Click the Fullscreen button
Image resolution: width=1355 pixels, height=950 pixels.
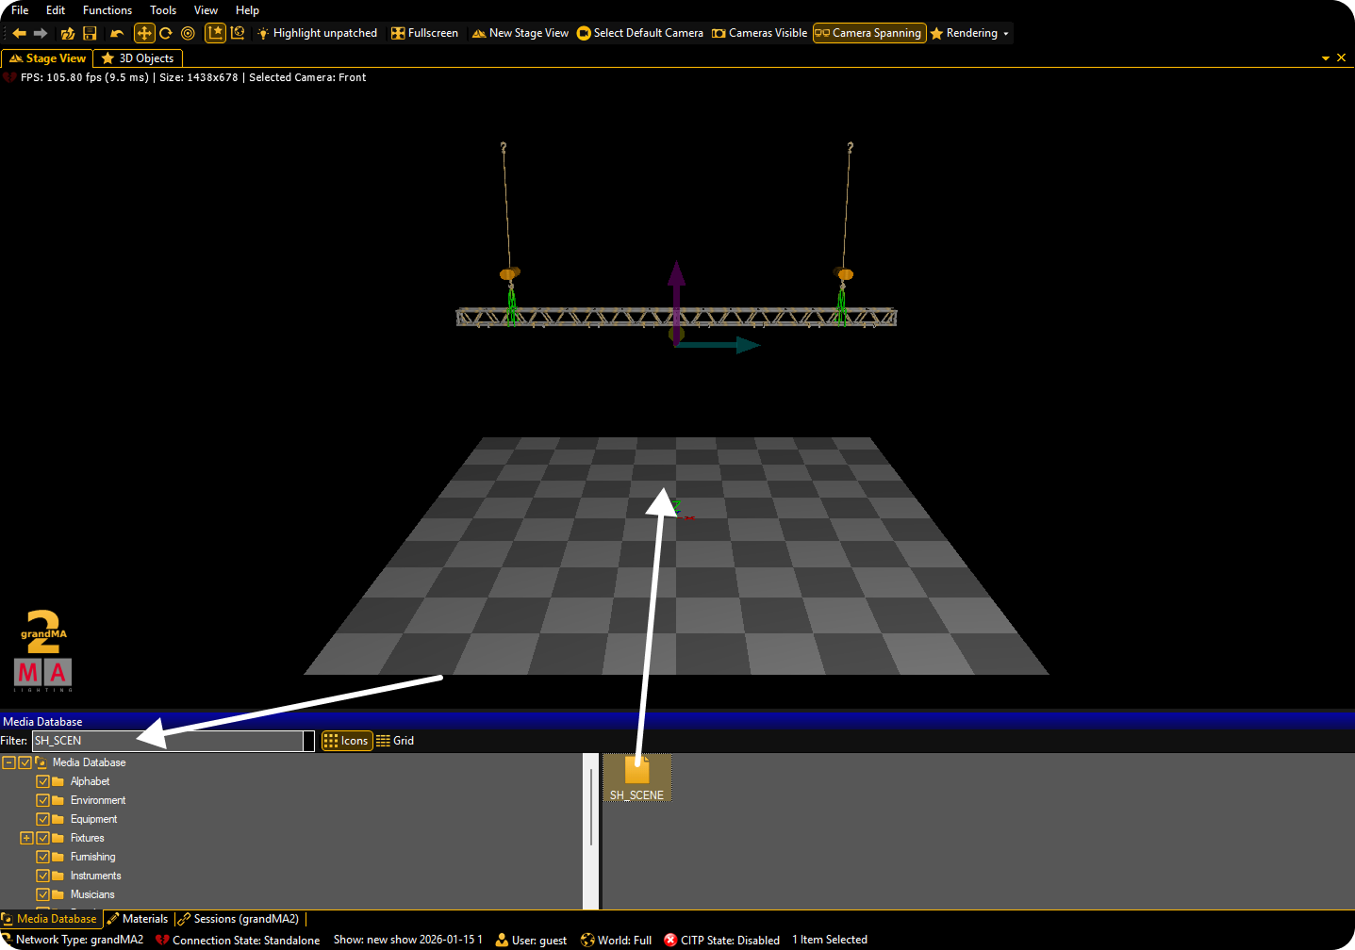click(x=424, y=33)
